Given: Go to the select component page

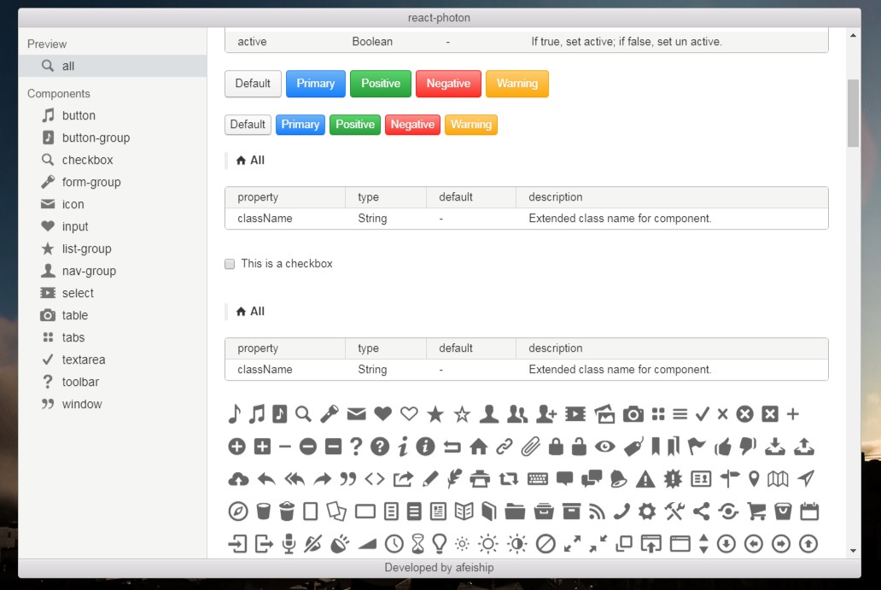Looking at the screenshot, I should [x=78, y=293].
